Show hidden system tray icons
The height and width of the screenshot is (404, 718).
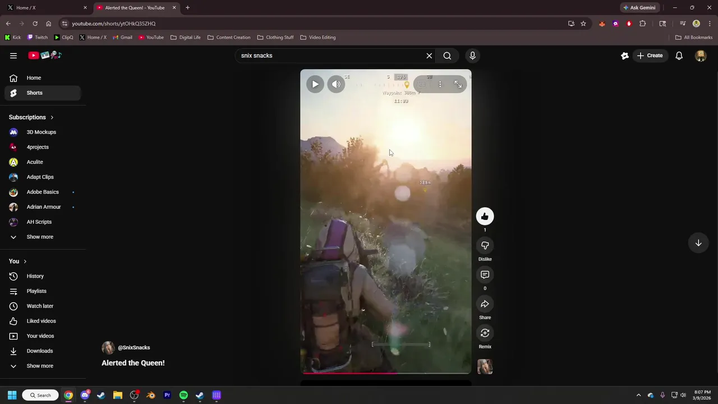click(638, 396)
